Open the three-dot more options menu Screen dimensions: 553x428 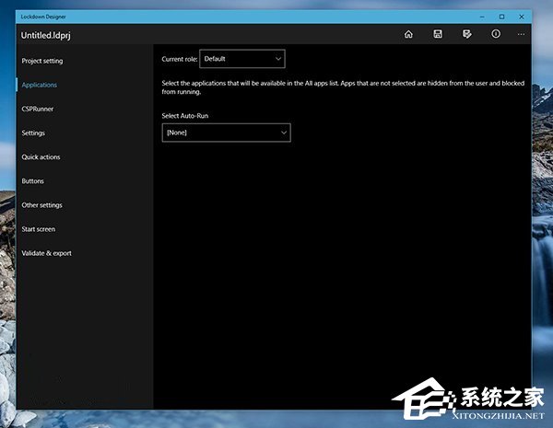[x=521, y=35]
